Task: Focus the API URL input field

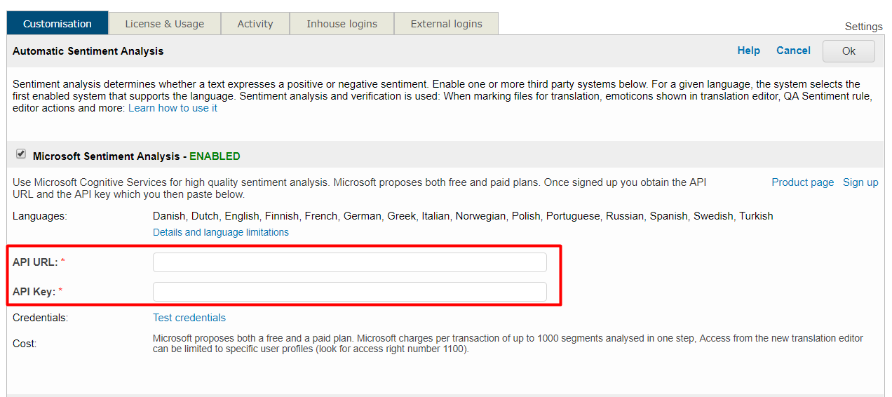Action: 349,262
